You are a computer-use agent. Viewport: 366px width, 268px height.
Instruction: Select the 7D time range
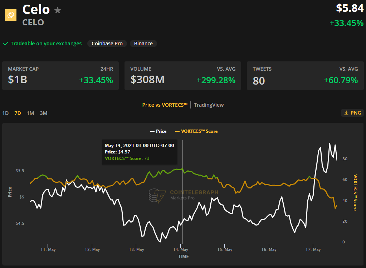(18, 113)
